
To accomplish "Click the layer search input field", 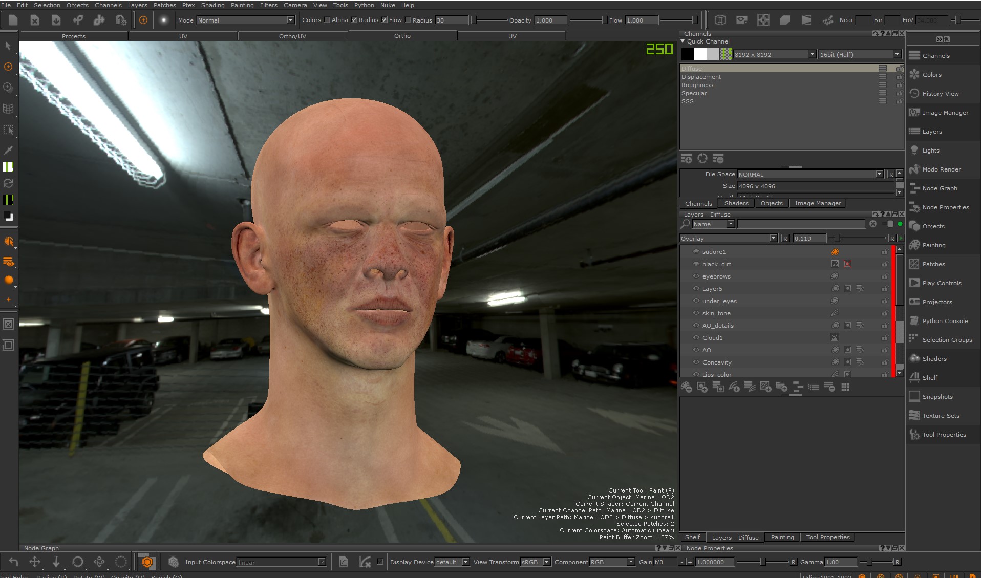I will pos(801,224).
